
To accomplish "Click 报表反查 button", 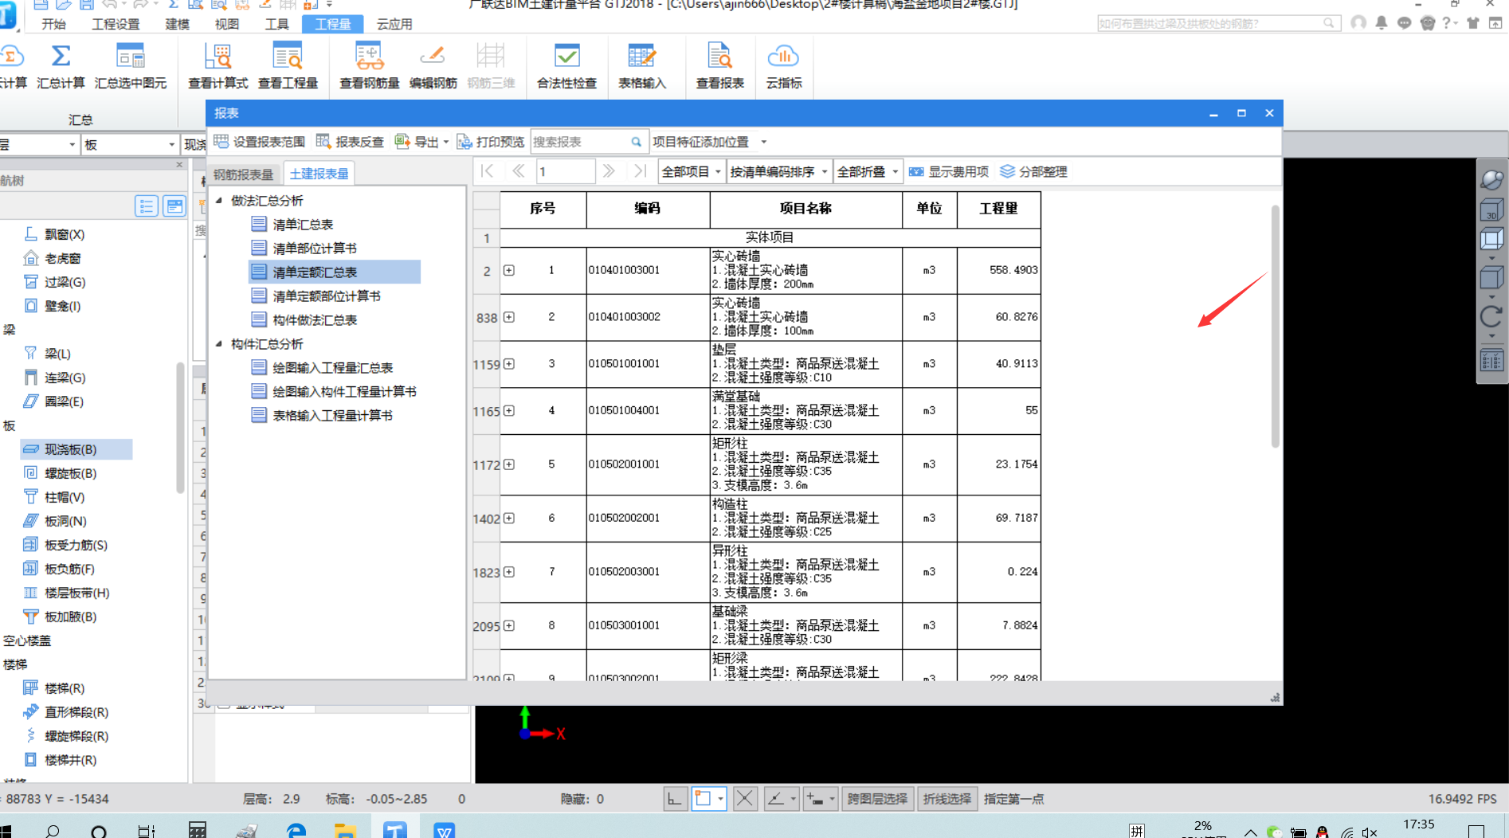I will pos(350,142).
